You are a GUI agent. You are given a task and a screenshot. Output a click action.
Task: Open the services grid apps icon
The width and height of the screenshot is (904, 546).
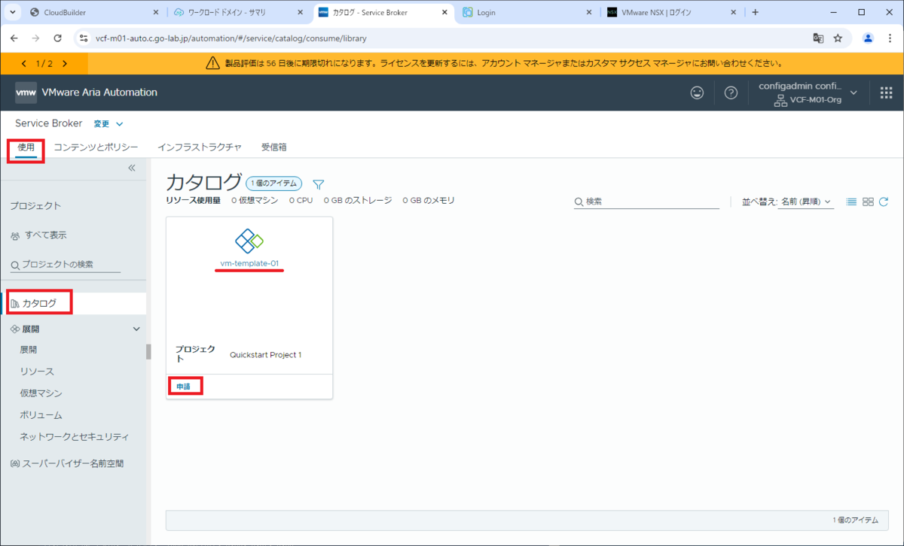click(x=886, y=93)
